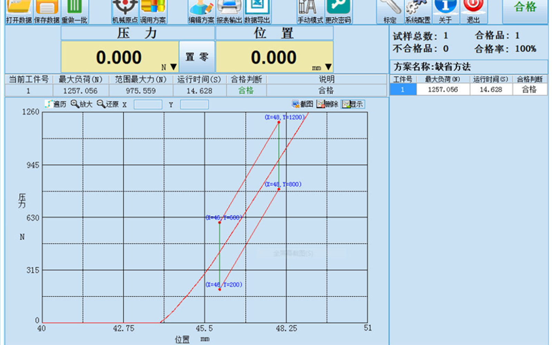Viewport: 552px width, 345px height.
Task: Zero the pressure with 置零 button
Action: pyautogui.click(x=197, y=57)
